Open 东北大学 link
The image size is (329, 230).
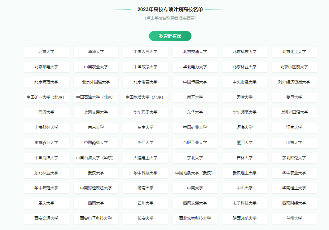click(195, 158)
